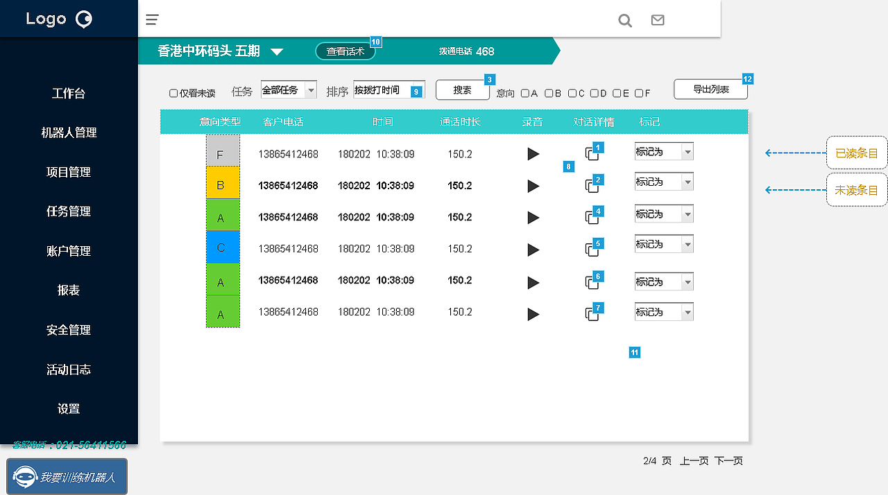
Task: Open 报表 in sidebar
Action: [x=69, y=291]
